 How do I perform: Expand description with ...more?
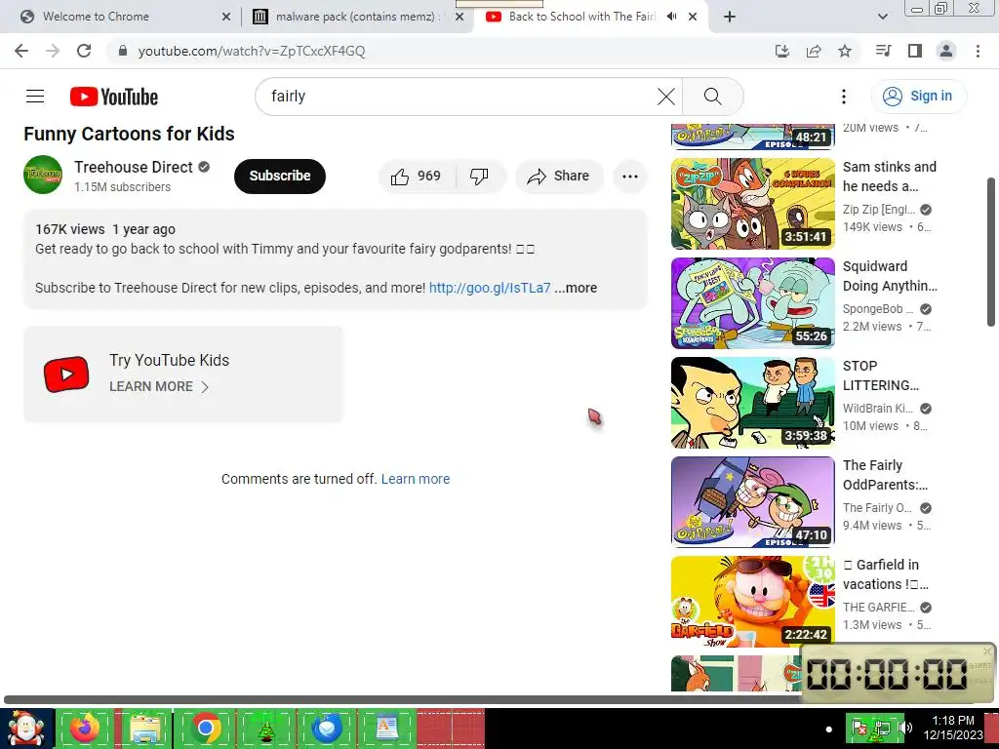coord(576,288)
